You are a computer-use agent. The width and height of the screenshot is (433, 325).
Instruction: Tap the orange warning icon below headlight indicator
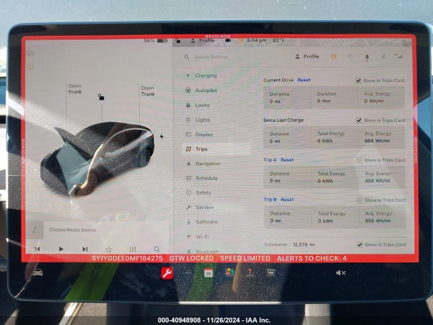(30, 66)
